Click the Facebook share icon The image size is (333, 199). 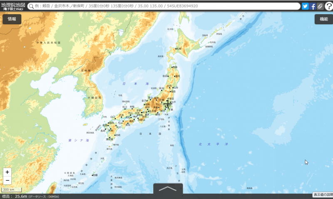coord(313,6)
